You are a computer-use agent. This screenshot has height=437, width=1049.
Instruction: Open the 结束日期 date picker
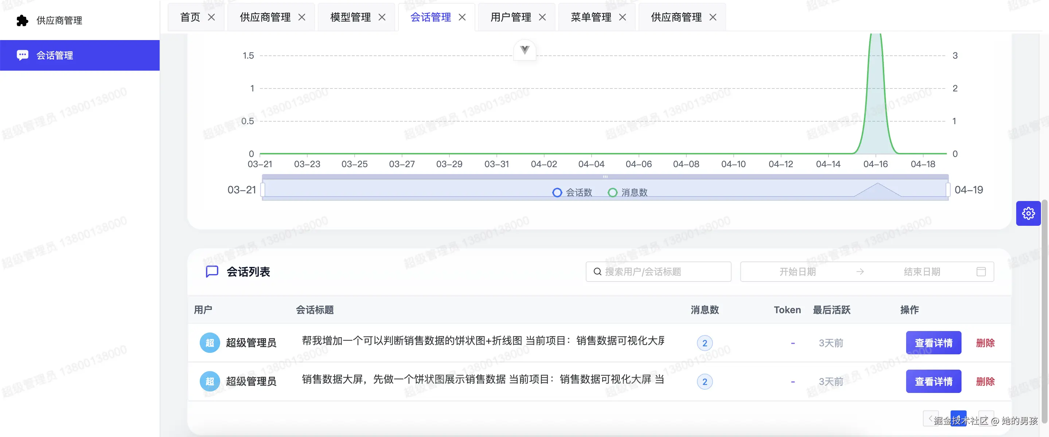[921, 271]
